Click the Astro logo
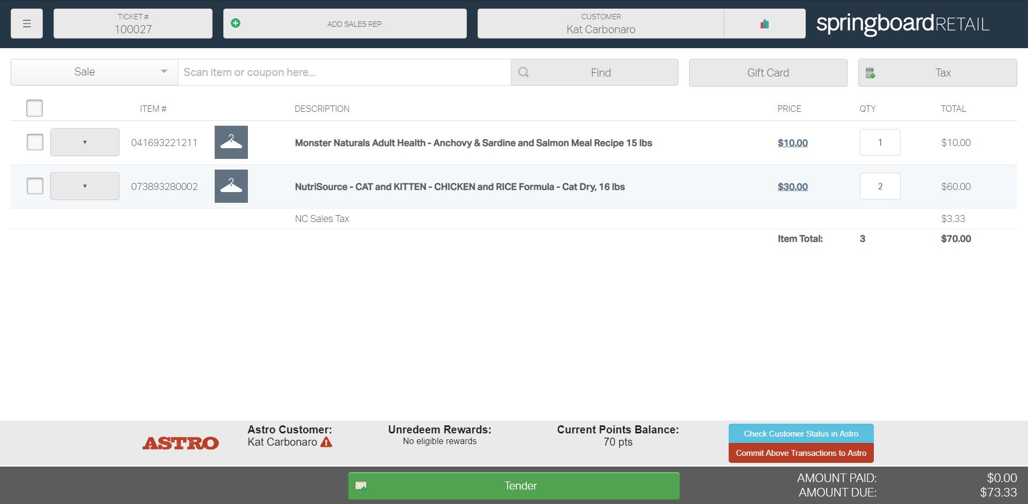The height and width of the screenshot is (504, 1028). (180, 443)
